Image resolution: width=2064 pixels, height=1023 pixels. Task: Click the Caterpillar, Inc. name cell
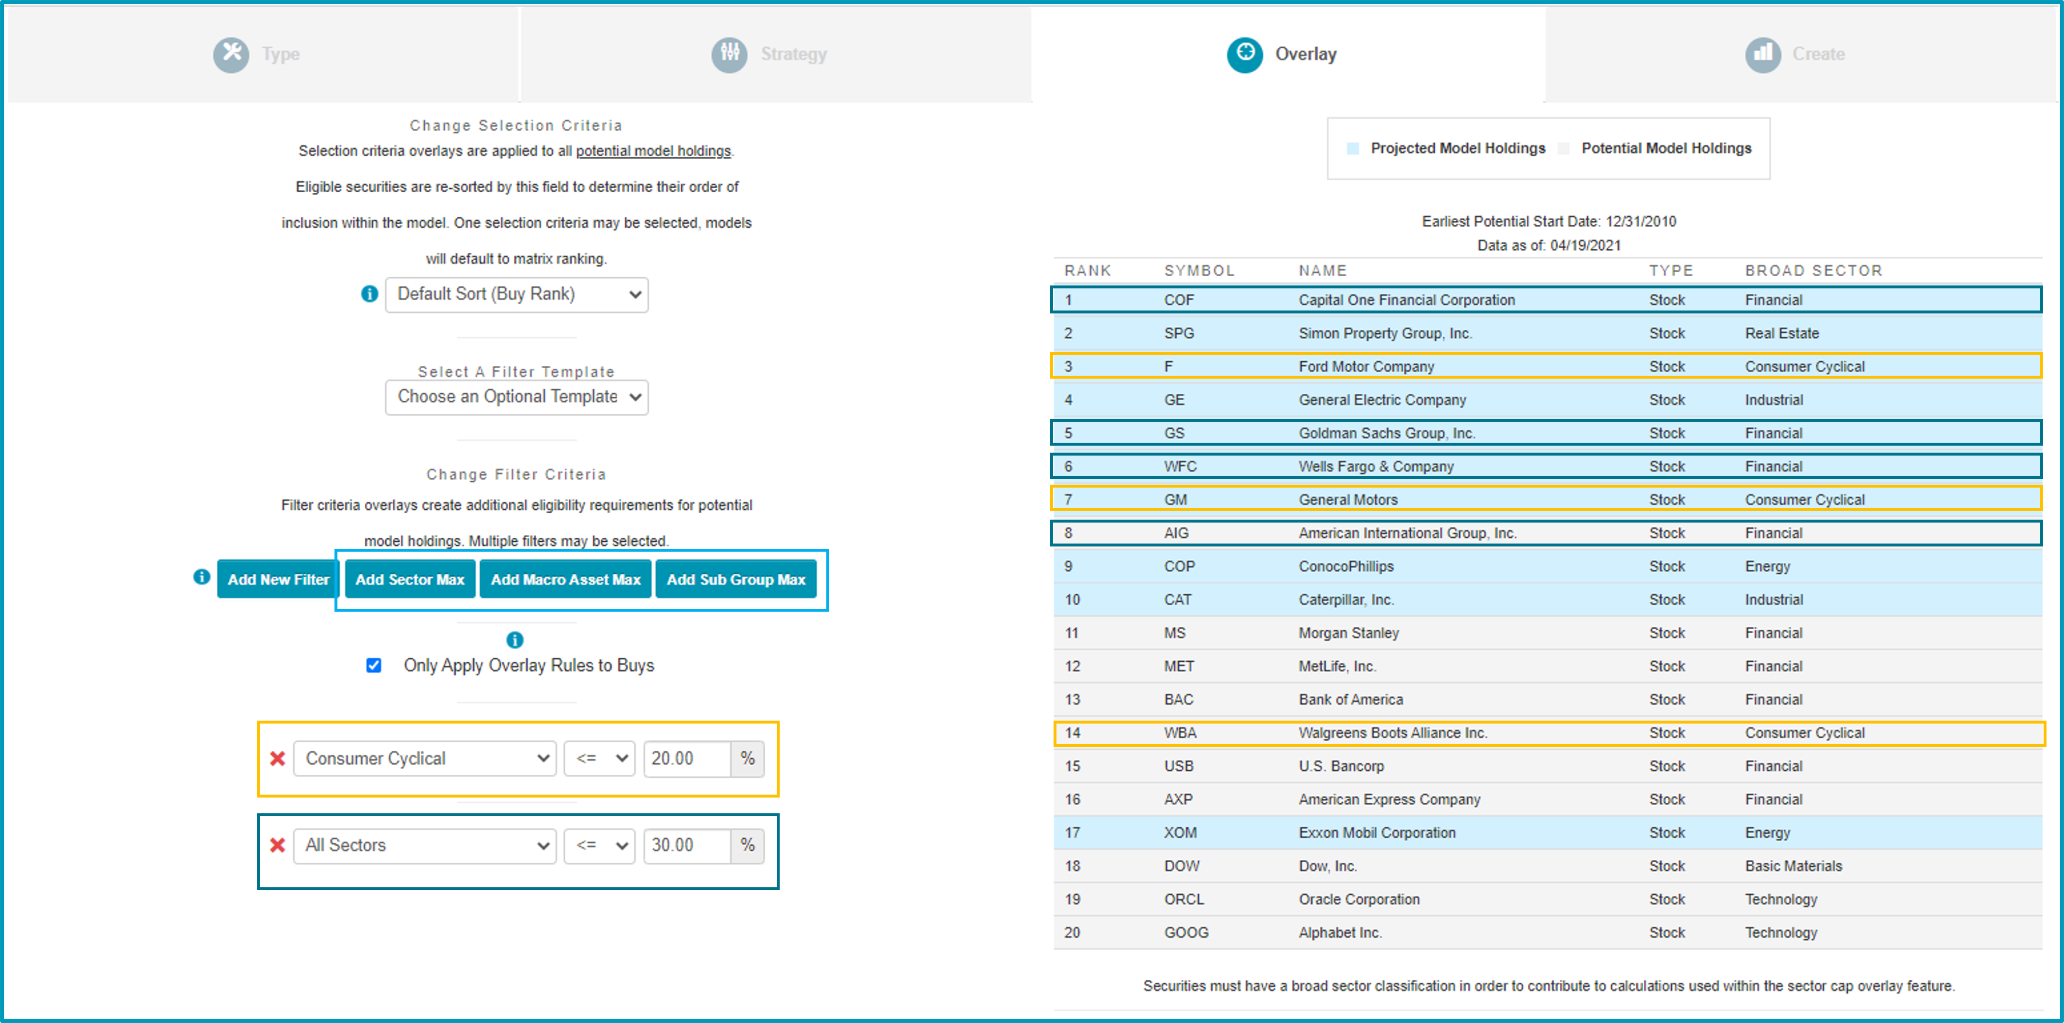point(1346,599)
